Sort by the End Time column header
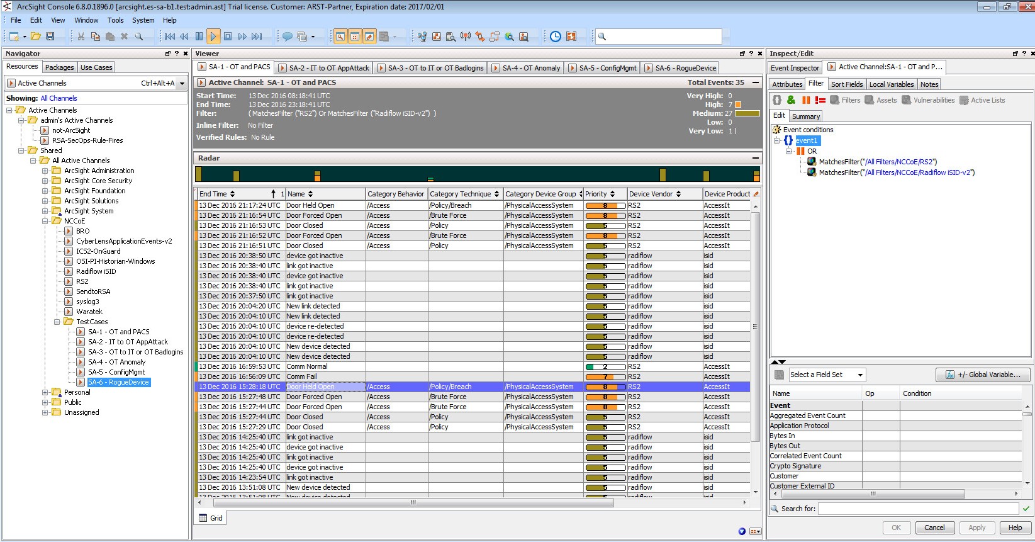Screen dimensions: 1035x542 241,194
